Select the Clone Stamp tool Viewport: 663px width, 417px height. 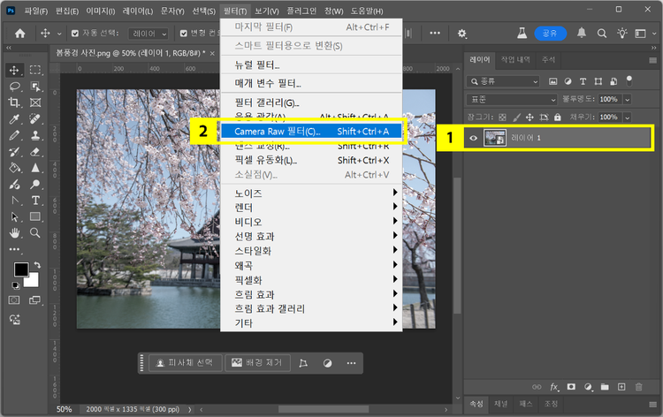point(35,136)
